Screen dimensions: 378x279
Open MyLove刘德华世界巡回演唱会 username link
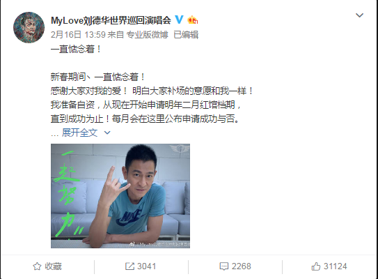point(111,20)
